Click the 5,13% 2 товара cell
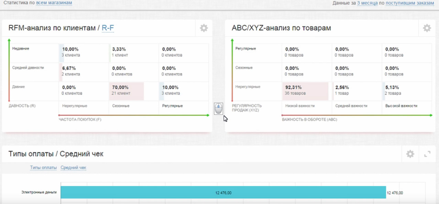Viewport: 439px width, 204px height. click(406, 91)
